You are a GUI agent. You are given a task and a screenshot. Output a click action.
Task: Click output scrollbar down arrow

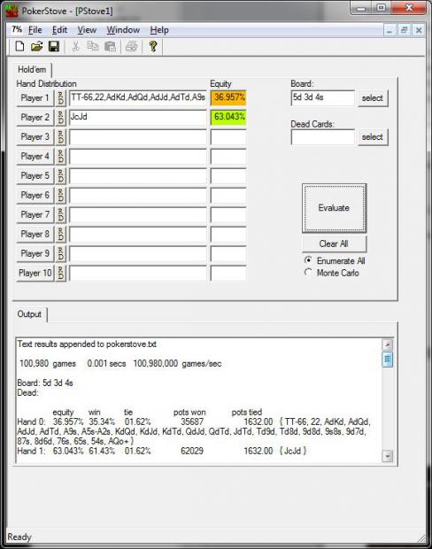pos(387,456)
